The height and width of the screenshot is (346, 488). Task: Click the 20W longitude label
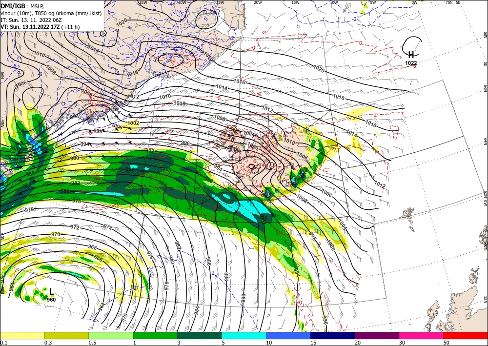pyautogui.click(x=257, y=2)
